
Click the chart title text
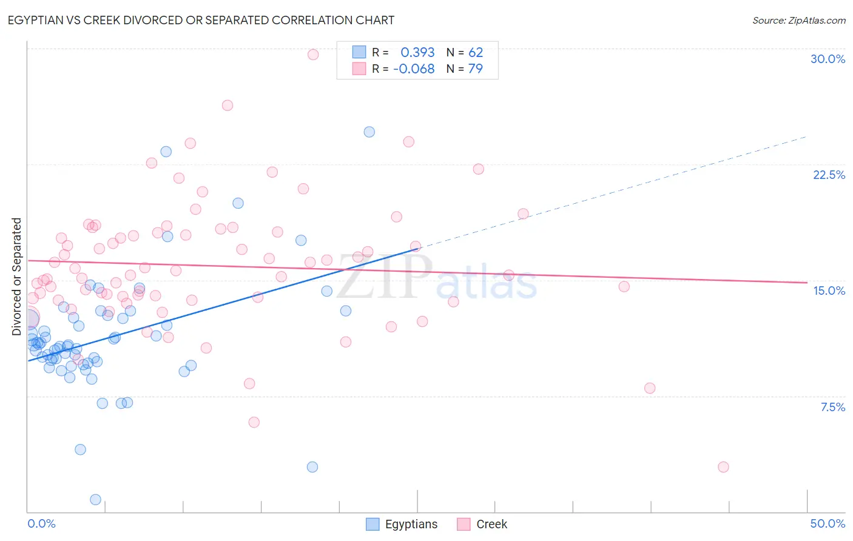tap(201, 20)
